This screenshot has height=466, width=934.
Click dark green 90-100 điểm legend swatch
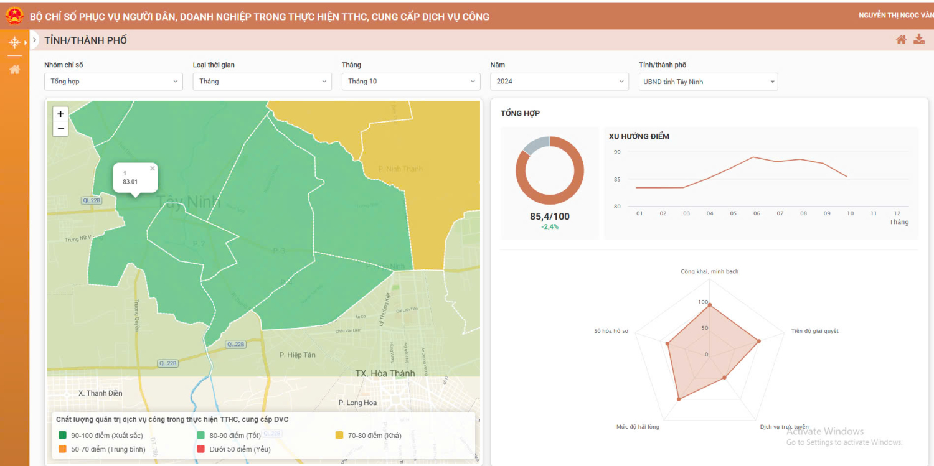[62, 436]
